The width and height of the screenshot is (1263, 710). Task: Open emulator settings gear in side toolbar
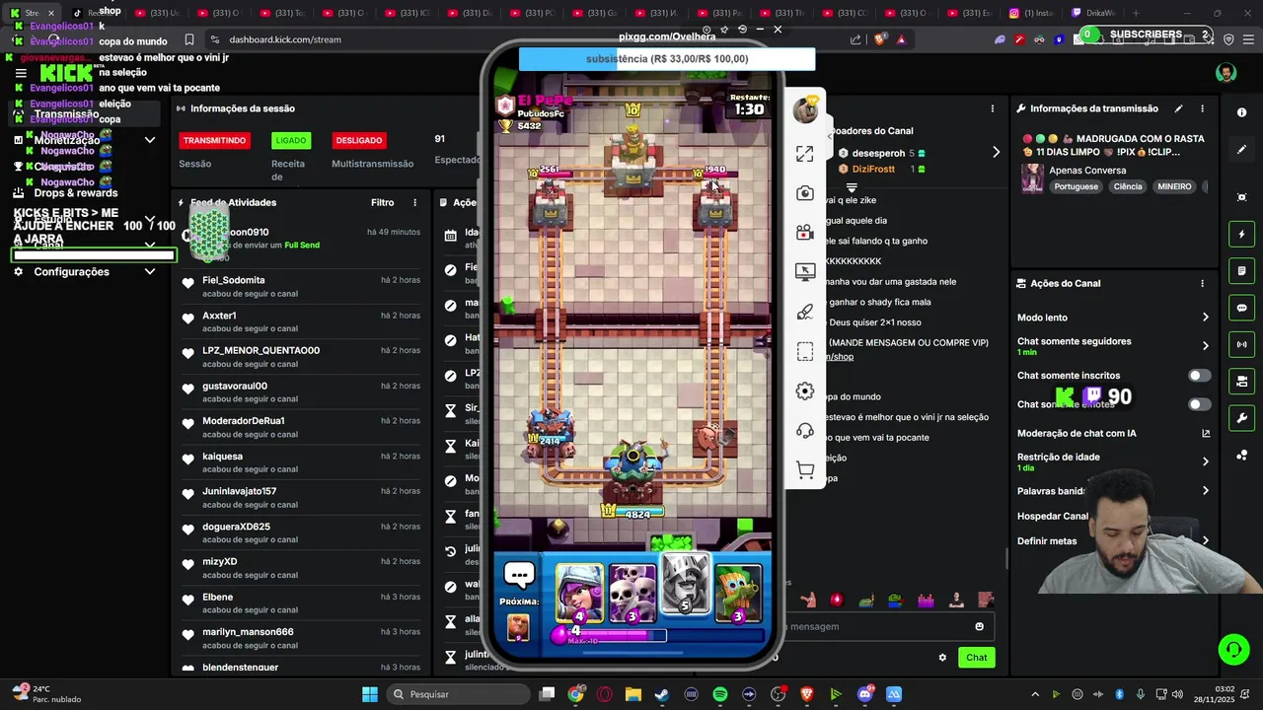tap(805, 391)
